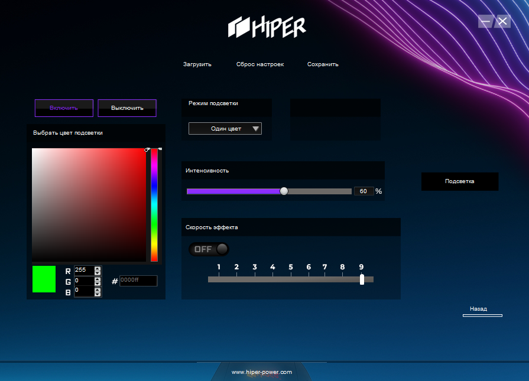The width and height of the screenshot is (529, 381).
Task: Click the intensity slider knob
Action: [284, 191]
